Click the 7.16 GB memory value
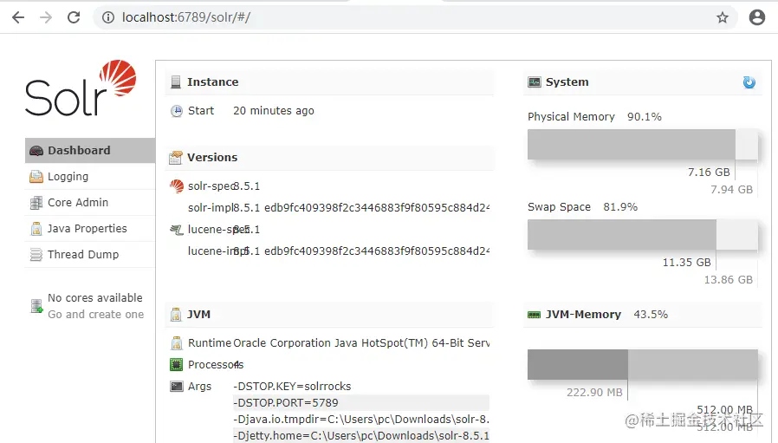This screenshot has width=778, height=443. [x=709, y=173]
